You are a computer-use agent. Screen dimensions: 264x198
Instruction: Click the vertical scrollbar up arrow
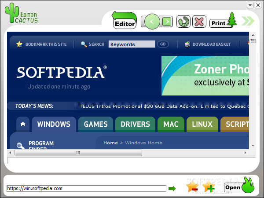[x=253, y=35]
